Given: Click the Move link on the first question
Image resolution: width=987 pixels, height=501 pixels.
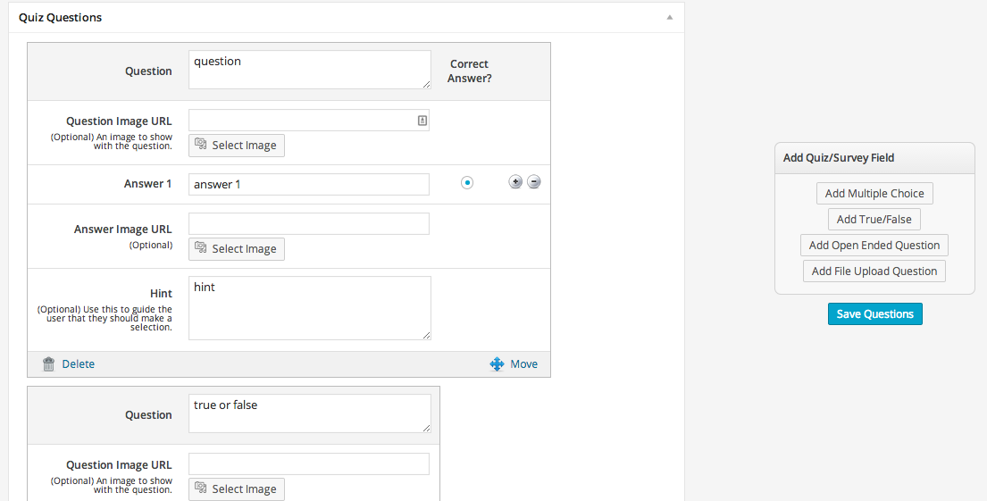Looking at the screenshot, I should (523, 363).
